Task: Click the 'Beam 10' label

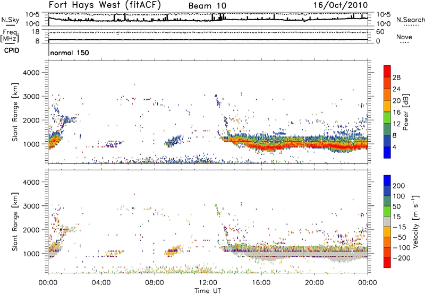Action: coord(207,6)
